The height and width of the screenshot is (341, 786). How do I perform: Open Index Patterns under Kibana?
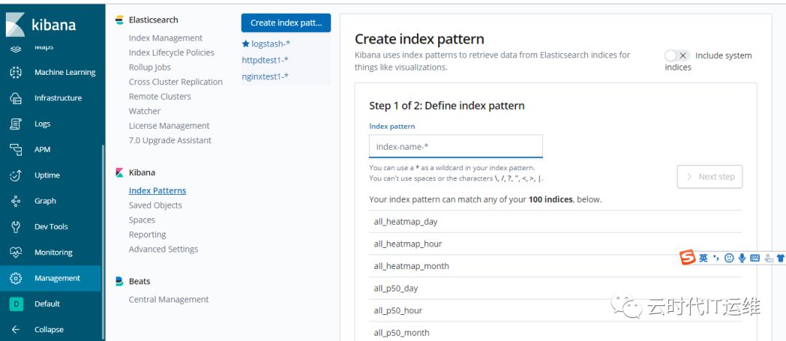157,190
